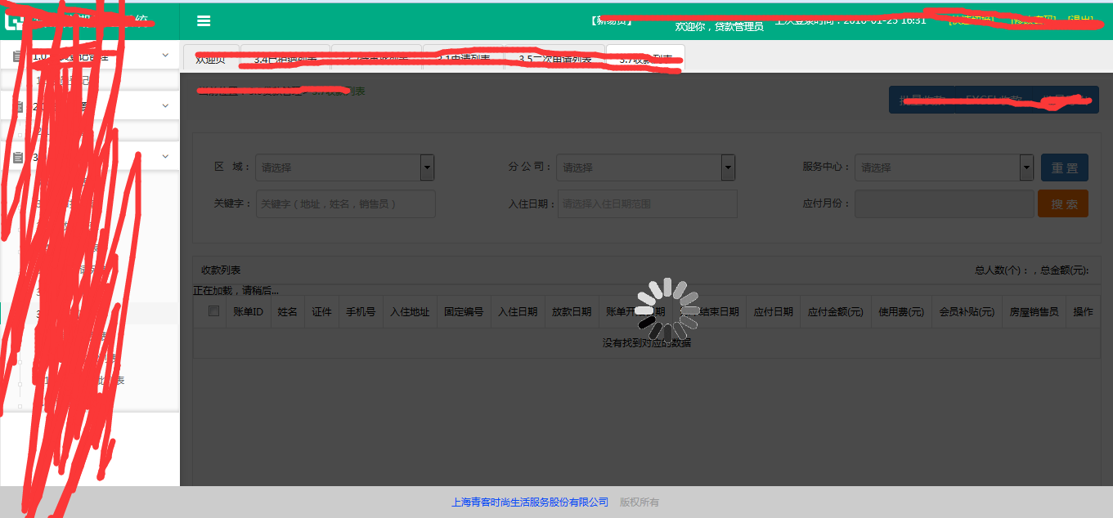Click the 证件 column header
The height and width of the screenshot is (518, 1113).
[321, 312]
